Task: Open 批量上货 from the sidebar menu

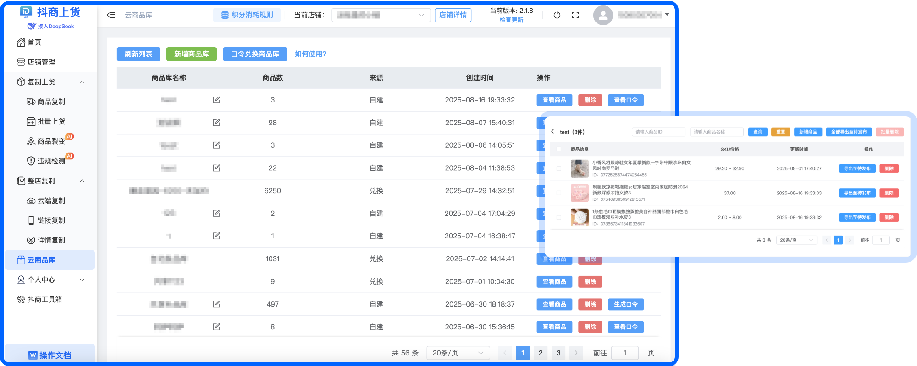Action: tap(51, 122)
